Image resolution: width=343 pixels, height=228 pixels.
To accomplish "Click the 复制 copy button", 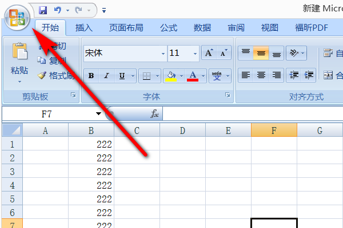I will coord(51,60).
